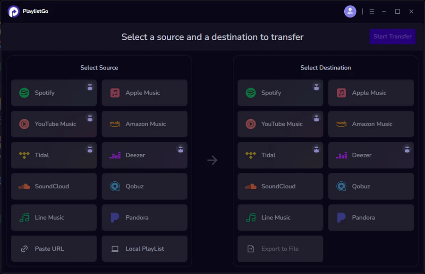This screenshot has height=274, width=425.
Task: Click Pandora logo in destination panel
Action: pos(341,218)
